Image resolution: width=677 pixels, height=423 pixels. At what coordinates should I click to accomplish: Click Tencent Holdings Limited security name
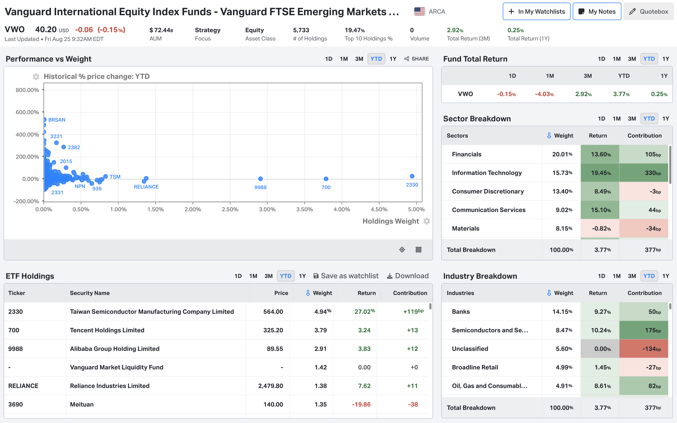pos(107,330)
